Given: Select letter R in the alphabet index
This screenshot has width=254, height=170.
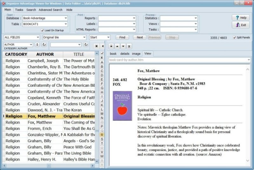Looking at the screenshot, I should (102, 135).
